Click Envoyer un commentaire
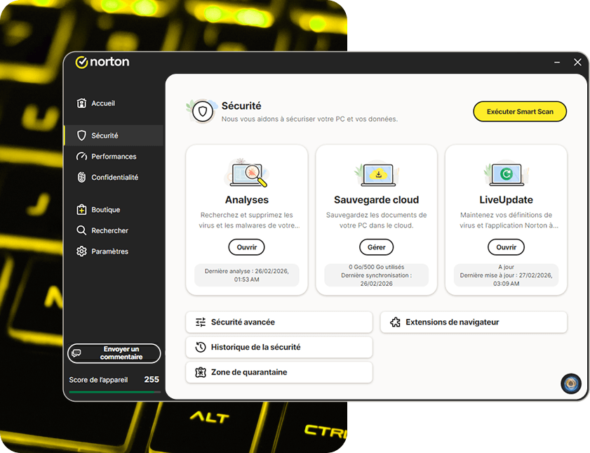The image size is (590, 453). point(114,353)
